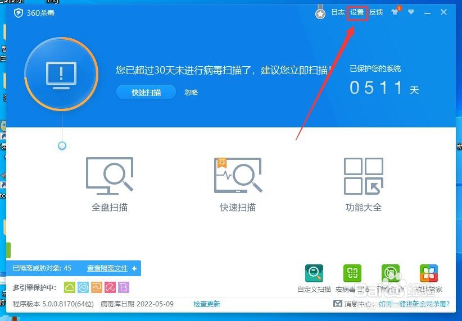Open 宏病毒扫描 macro virus scan icon

click(x=352, y=273)
